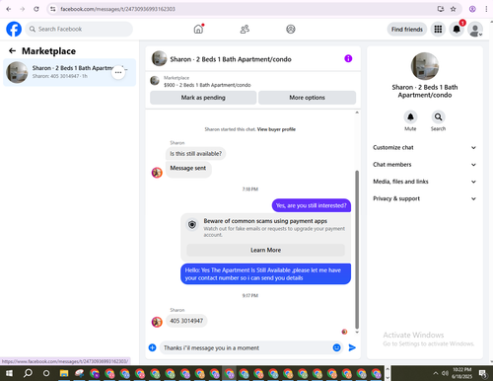Go back using the Marketplace arrow
Screen dimensions: 493x381
(12, 50)
